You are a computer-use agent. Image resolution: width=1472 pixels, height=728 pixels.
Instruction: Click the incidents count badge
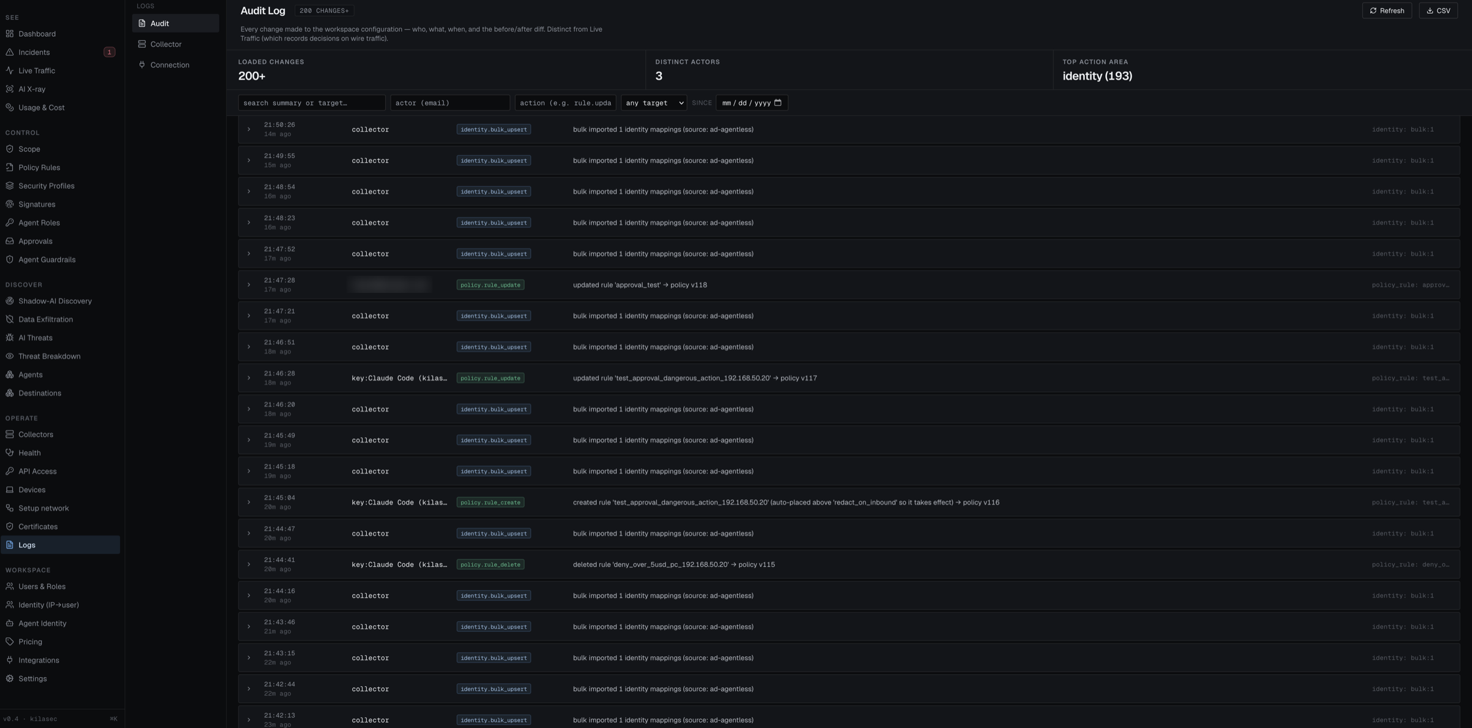109,52
